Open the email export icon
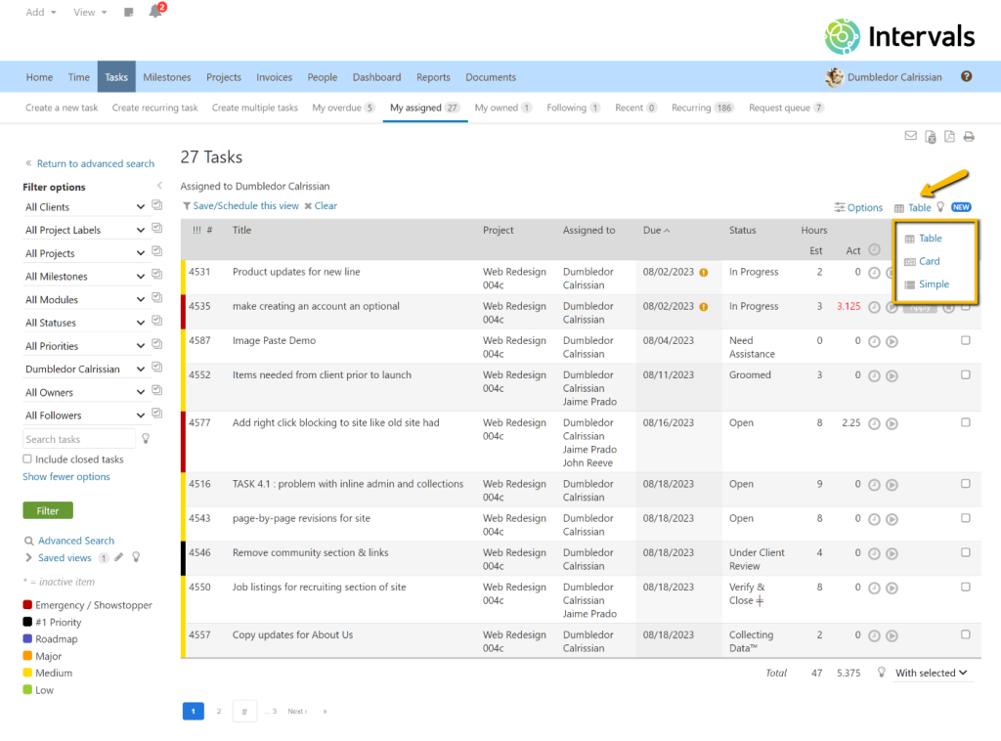The image size is (1001, 741). pos(911,137)
